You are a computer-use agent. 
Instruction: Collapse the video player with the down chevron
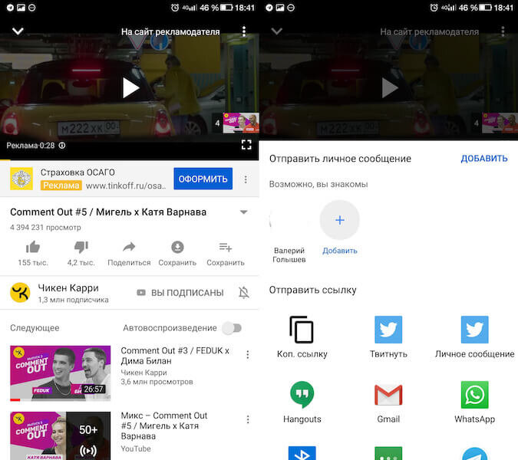click(18, 31)
